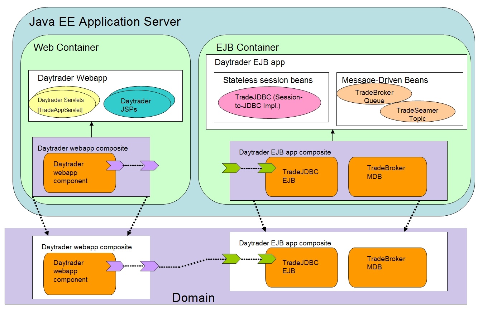Click the "Message-Driven Beans" label
478x313 pixels.
coord(385,80)
